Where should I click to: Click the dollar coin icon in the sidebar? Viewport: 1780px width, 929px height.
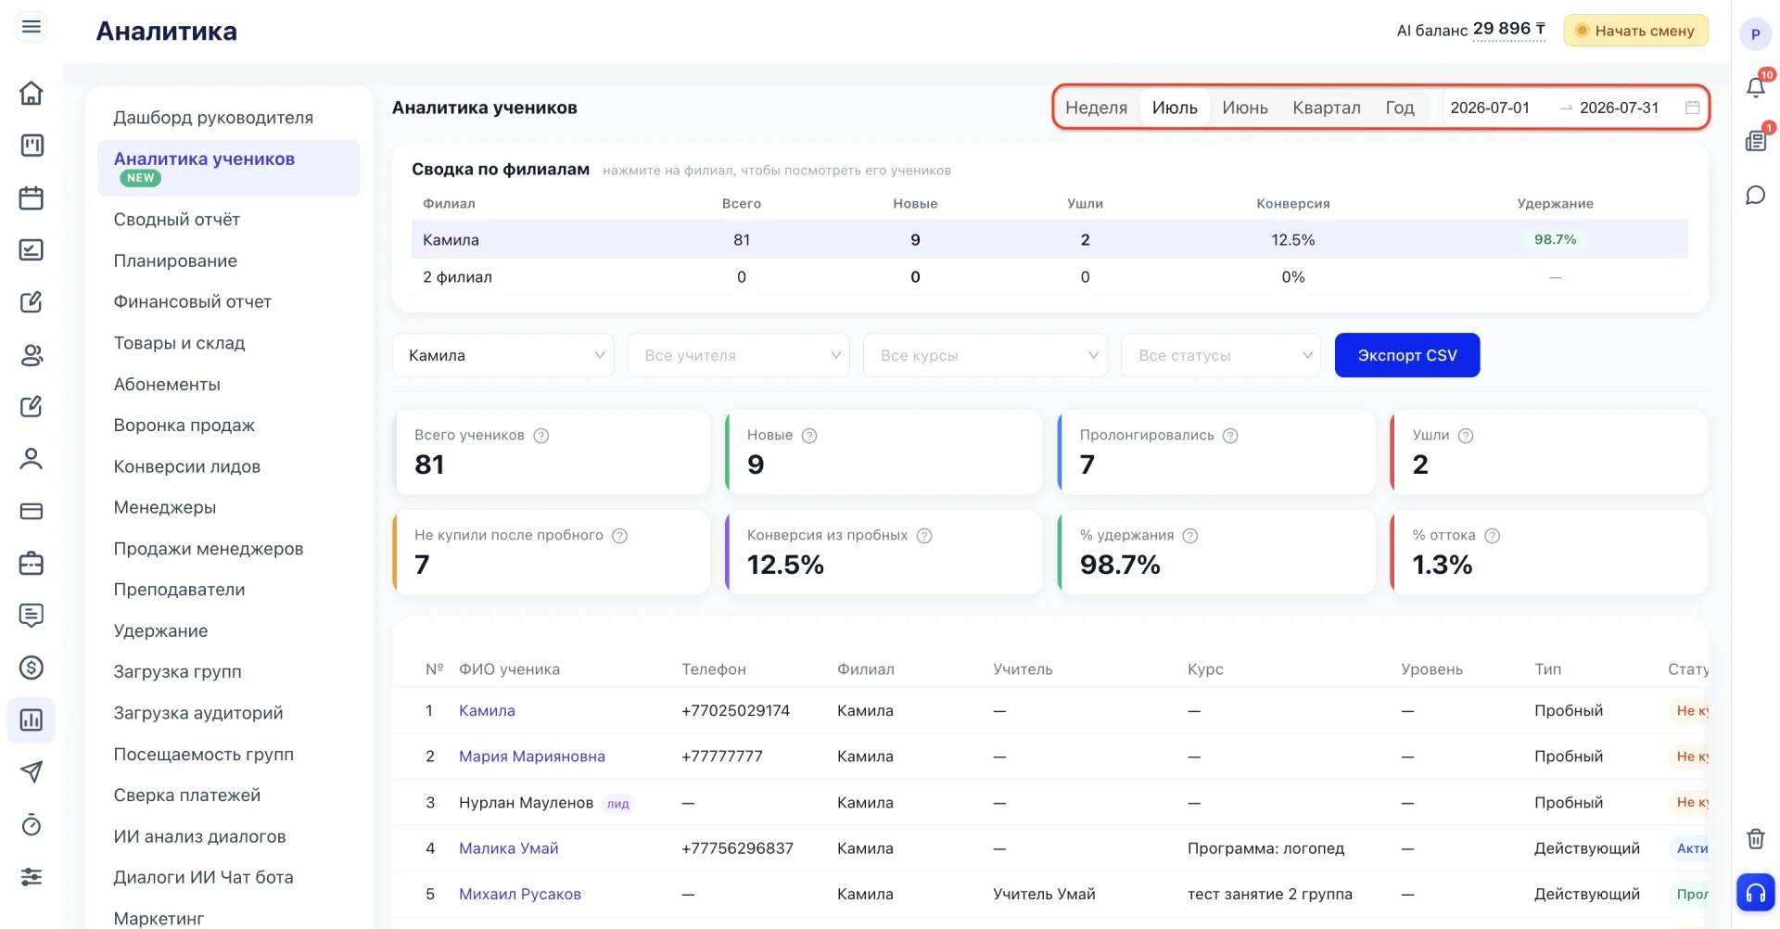tap(32, 668)
